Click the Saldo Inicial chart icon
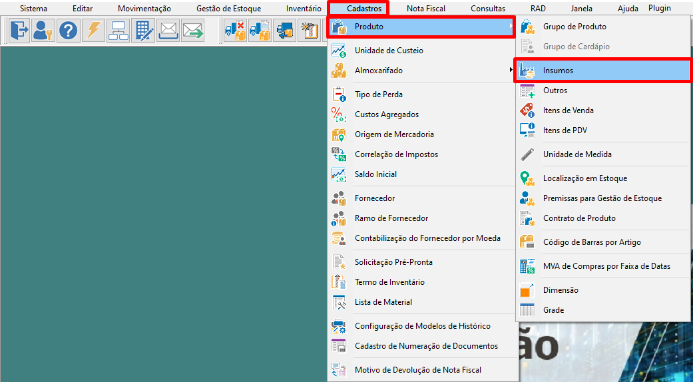The height and width of the screenshot is (382, 693). coord(339,174)
